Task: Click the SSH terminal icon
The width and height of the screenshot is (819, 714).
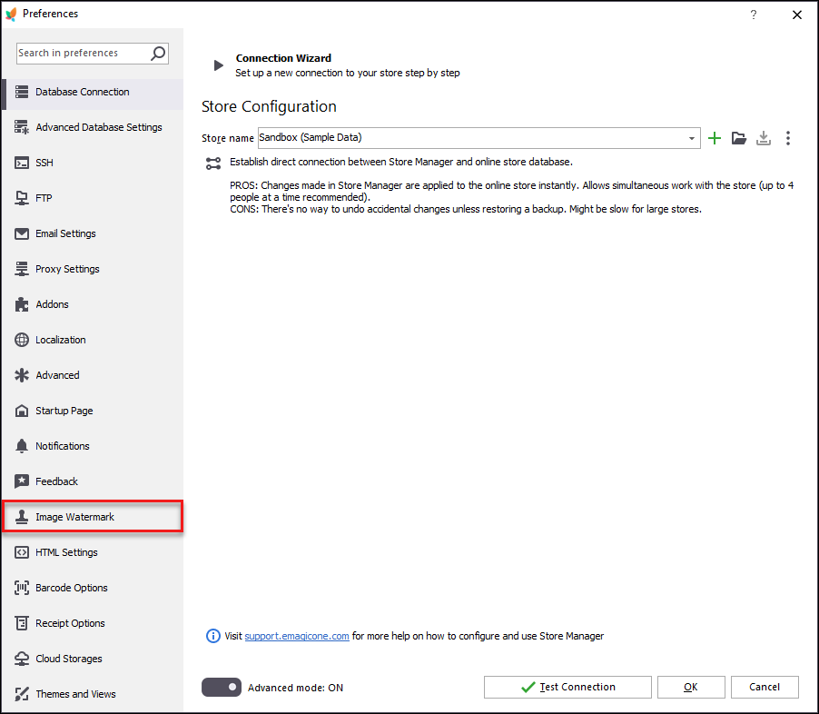Action: tap(22, 164)
